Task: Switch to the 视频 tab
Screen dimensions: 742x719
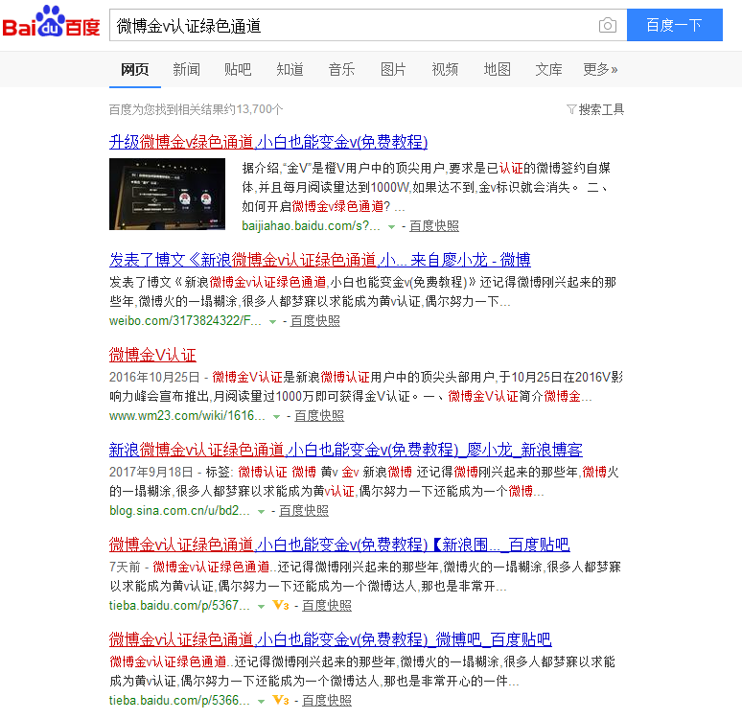Action: click(445, 70)
